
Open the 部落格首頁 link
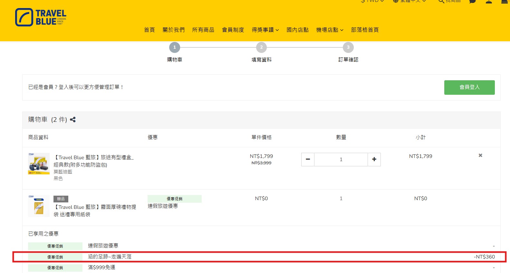coord(365,30)
